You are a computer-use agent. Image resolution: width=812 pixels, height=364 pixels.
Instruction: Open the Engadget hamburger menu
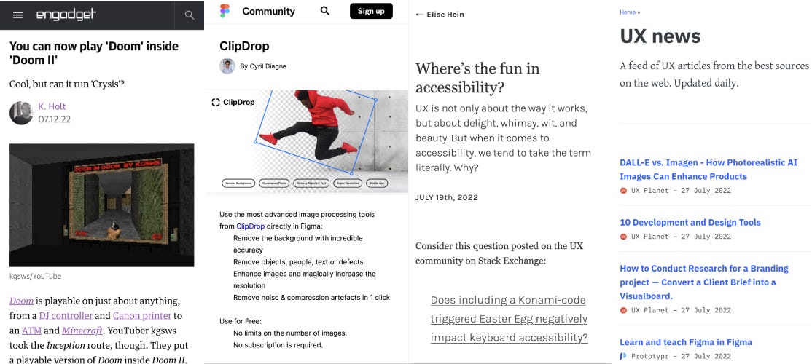pos(18,15)
